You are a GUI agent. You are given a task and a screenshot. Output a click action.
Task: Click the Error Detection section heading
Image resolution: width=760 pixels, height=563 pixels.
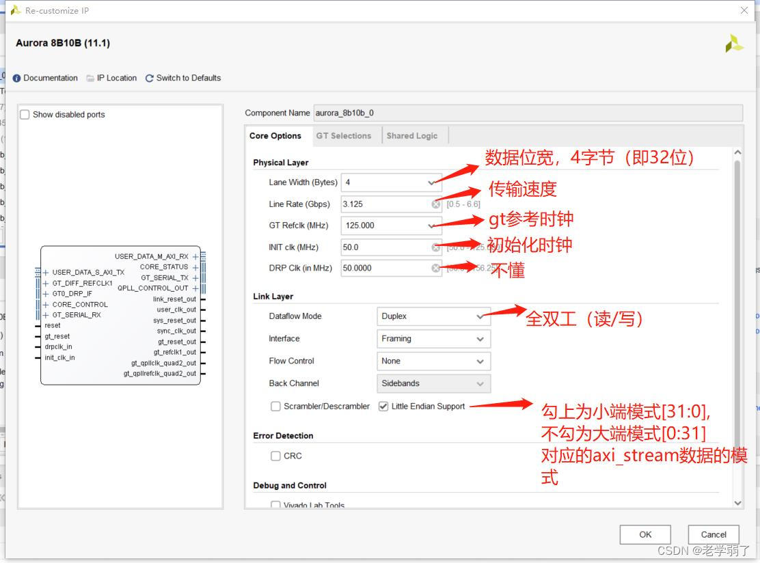[x=283, y=436]
